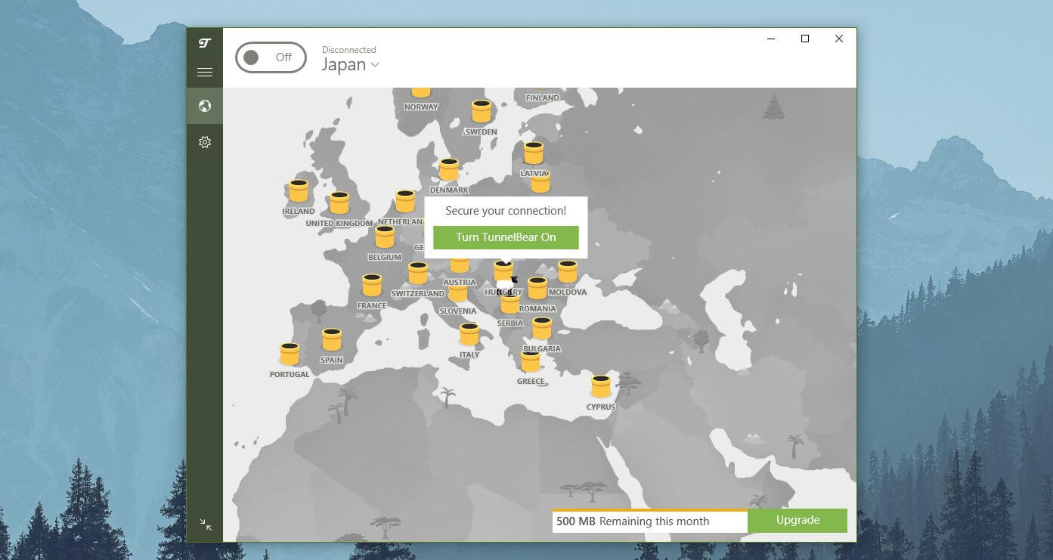Viewport: 1053px width, 560px height.
Task: Select the Sweden tunnel
Action: click(x=482, y=112)
